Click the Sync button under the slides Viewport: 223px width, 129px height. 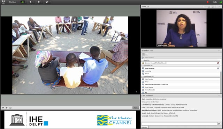tap(136, 108)
